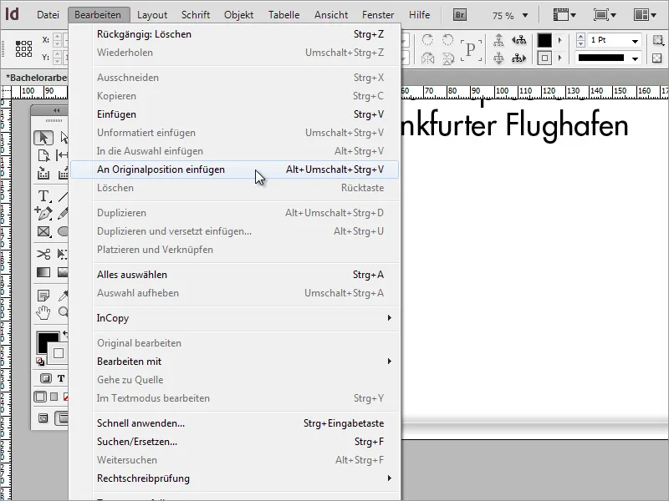Click the drop shadow effects icon
Viewport: 669px width, 501px height.
pos(658,40)
